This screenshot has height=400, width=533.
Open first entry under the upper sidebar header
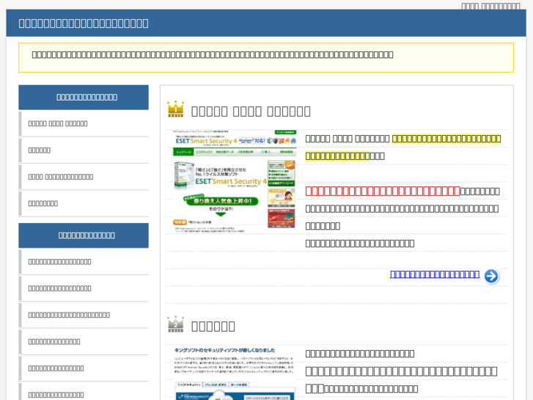point(84,123)
